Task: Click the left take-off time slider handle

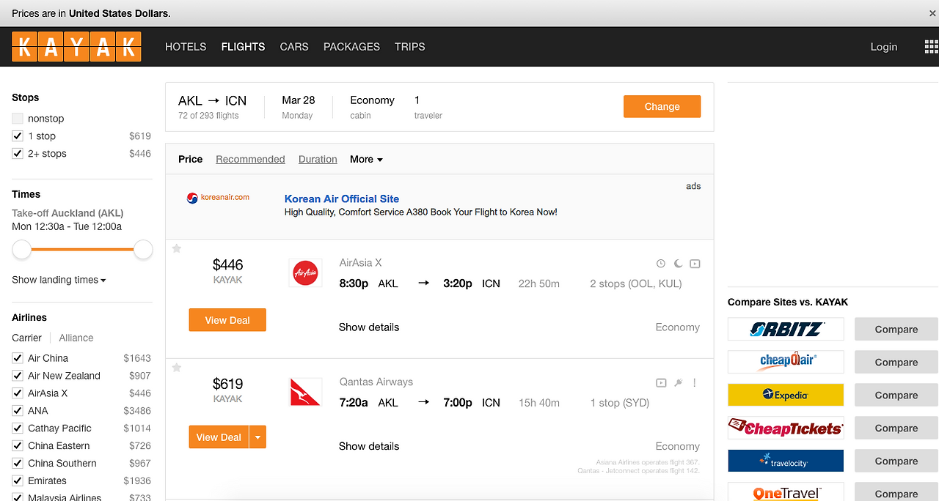Action: (22, 250)
